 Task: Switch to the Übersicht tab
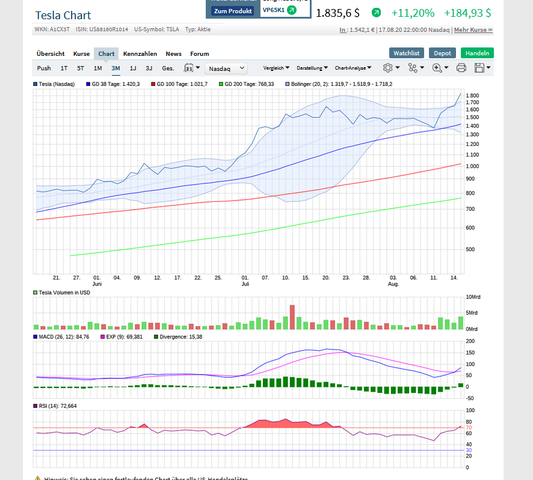click(x=51, y=53)
